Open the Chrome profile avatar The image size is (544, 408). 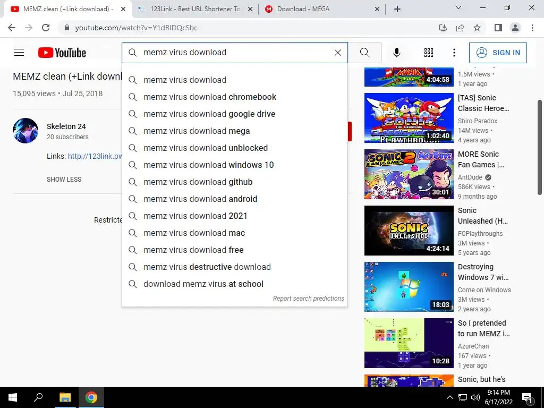[515, 28]
